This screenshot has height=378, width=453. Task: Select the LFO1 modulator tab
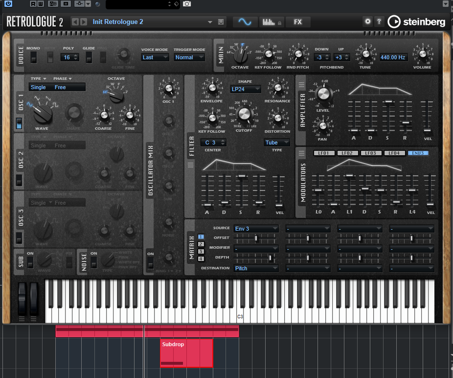(324, 153)
